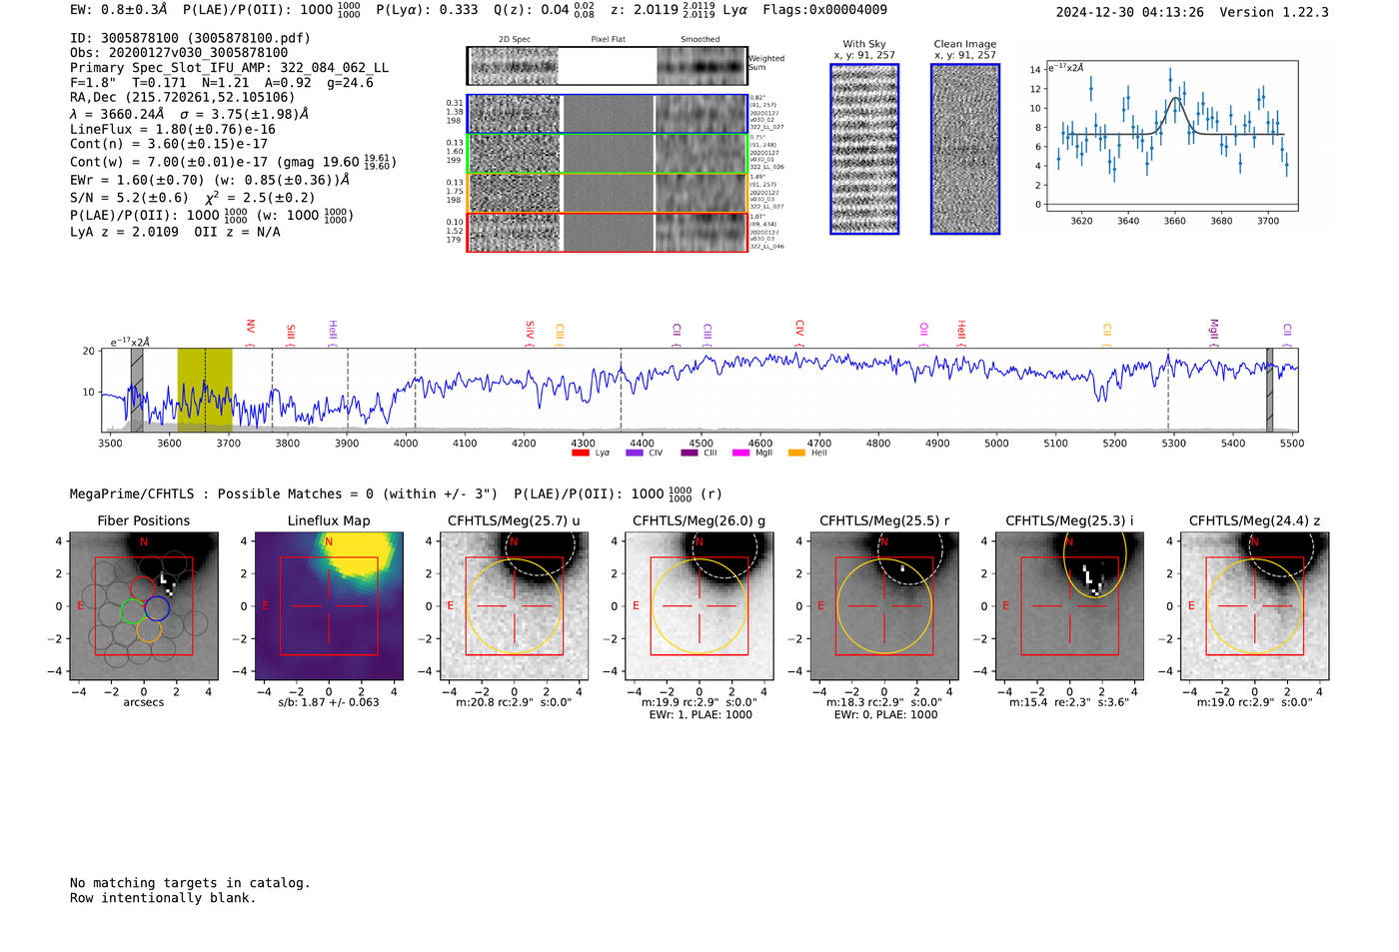Click the "s/b: 1.87 +/- 0.063" caption
Screen dimensions: 1399x952
point(329,702)
